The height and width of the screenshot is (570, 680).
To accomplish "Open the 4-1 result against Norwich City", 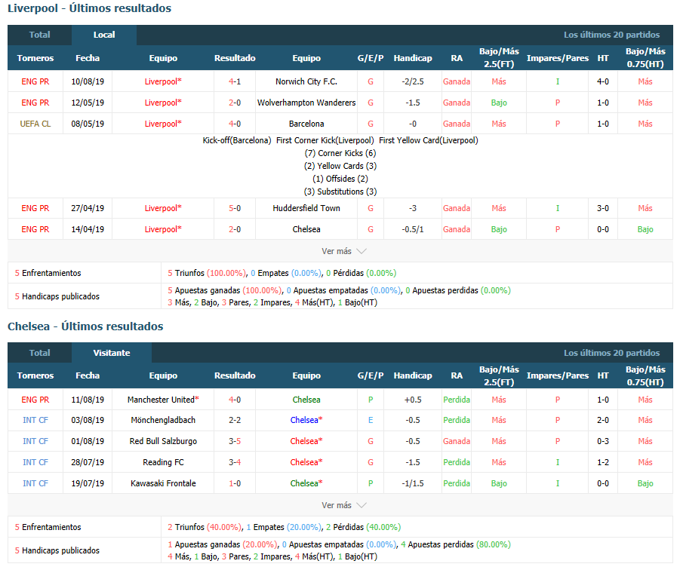I will (x=235, y=81).
